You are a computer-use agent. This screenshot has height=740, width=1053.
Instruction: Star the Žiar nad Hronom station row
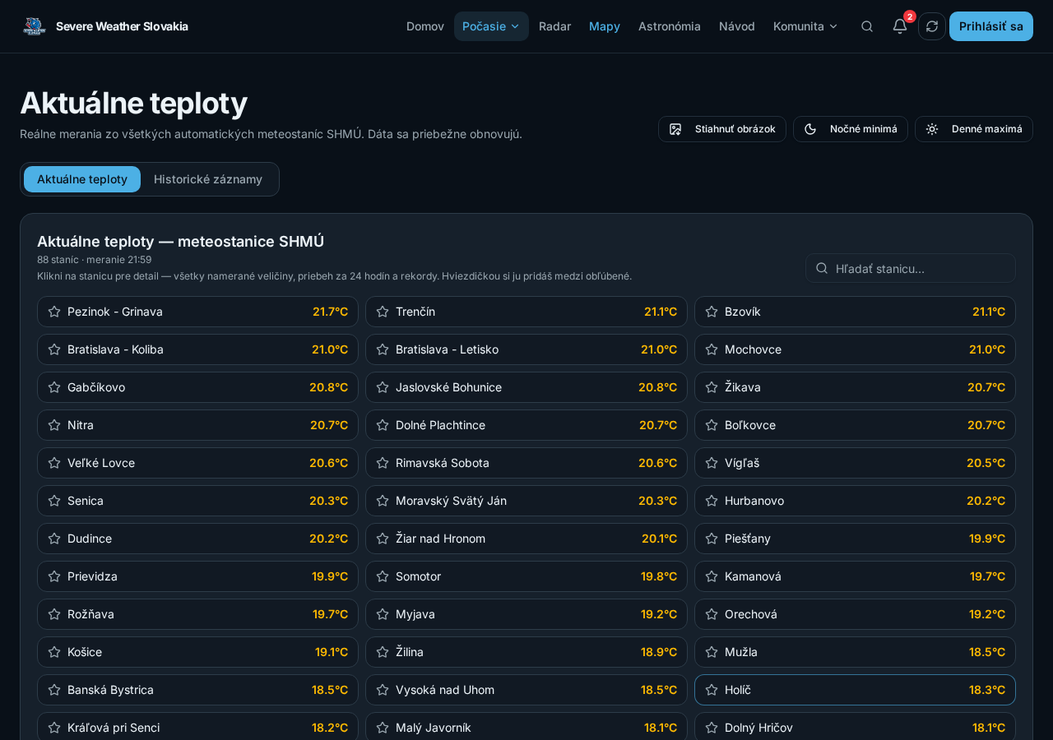click(x=383, y=539)
